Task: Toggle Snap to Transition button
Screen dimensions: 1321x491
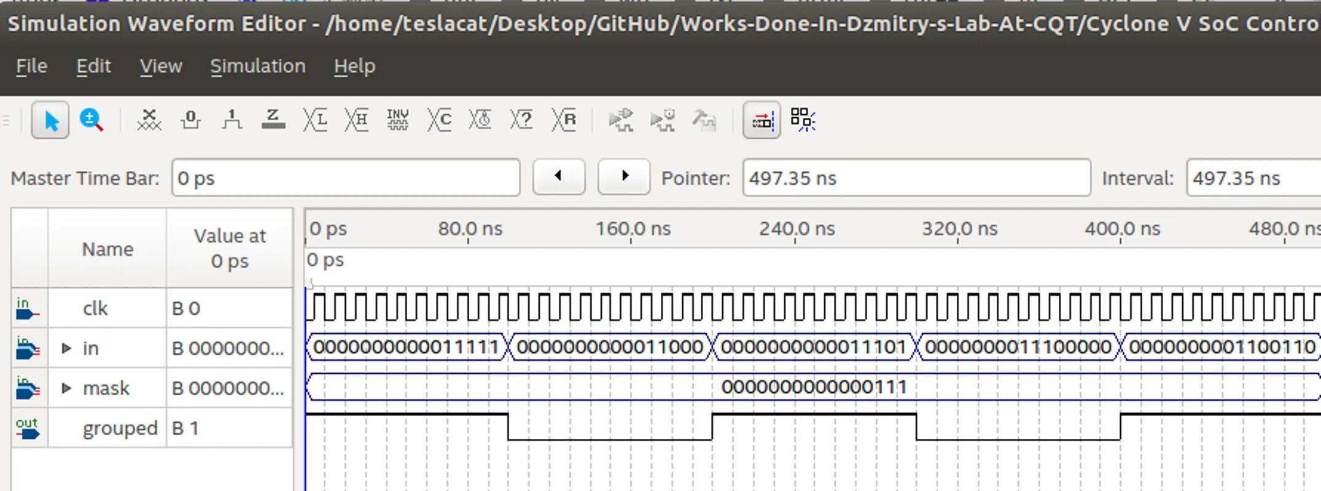Action: pos(762,120)
